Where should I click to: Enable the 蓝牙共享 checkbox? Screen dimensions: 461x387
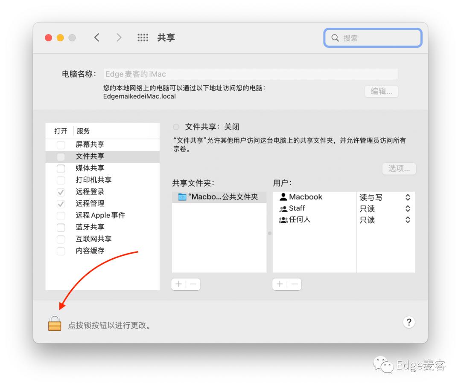(60, 228)
